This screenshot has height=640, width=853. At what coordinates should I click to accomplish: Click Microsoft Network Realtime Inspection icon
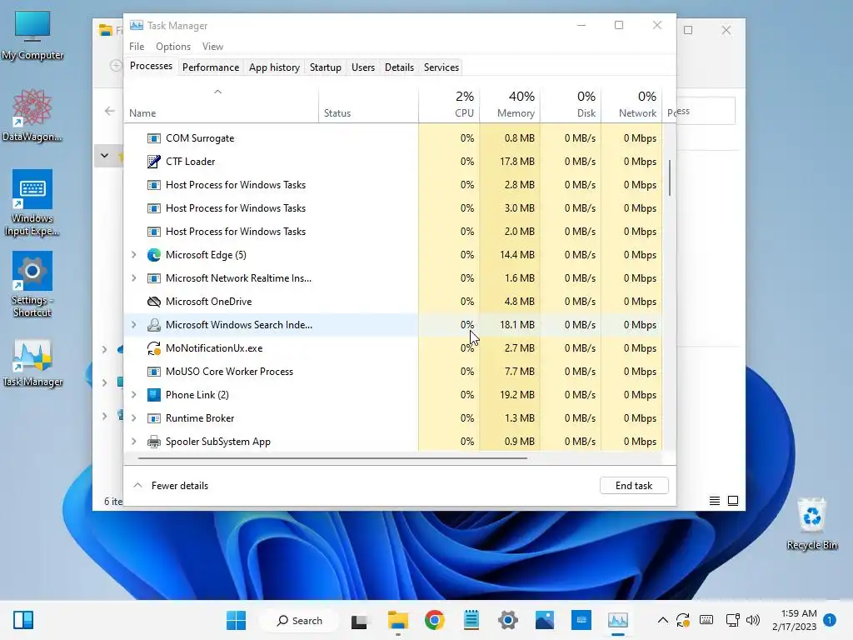154,278
